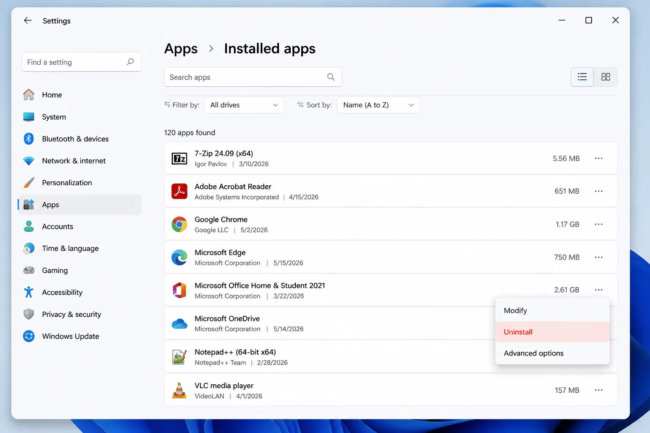Click the 2.61 GB size text
The image size is (650, 433).
pos(567,290)
